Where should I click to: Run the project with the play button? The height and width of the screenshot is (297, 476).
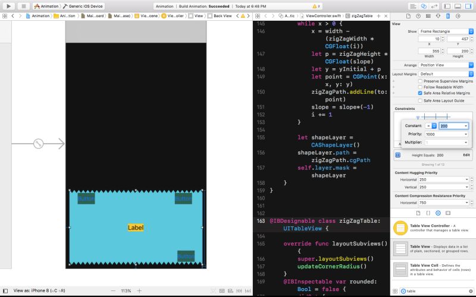click(x=8, y=6)
